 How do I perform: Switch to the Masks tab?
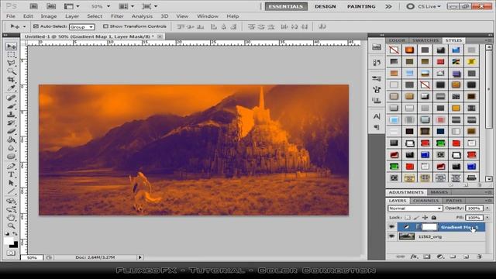[x=439, y=192]
